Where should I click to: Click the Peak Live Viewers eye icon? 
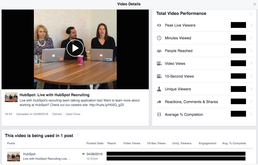[x=159, y=25]
